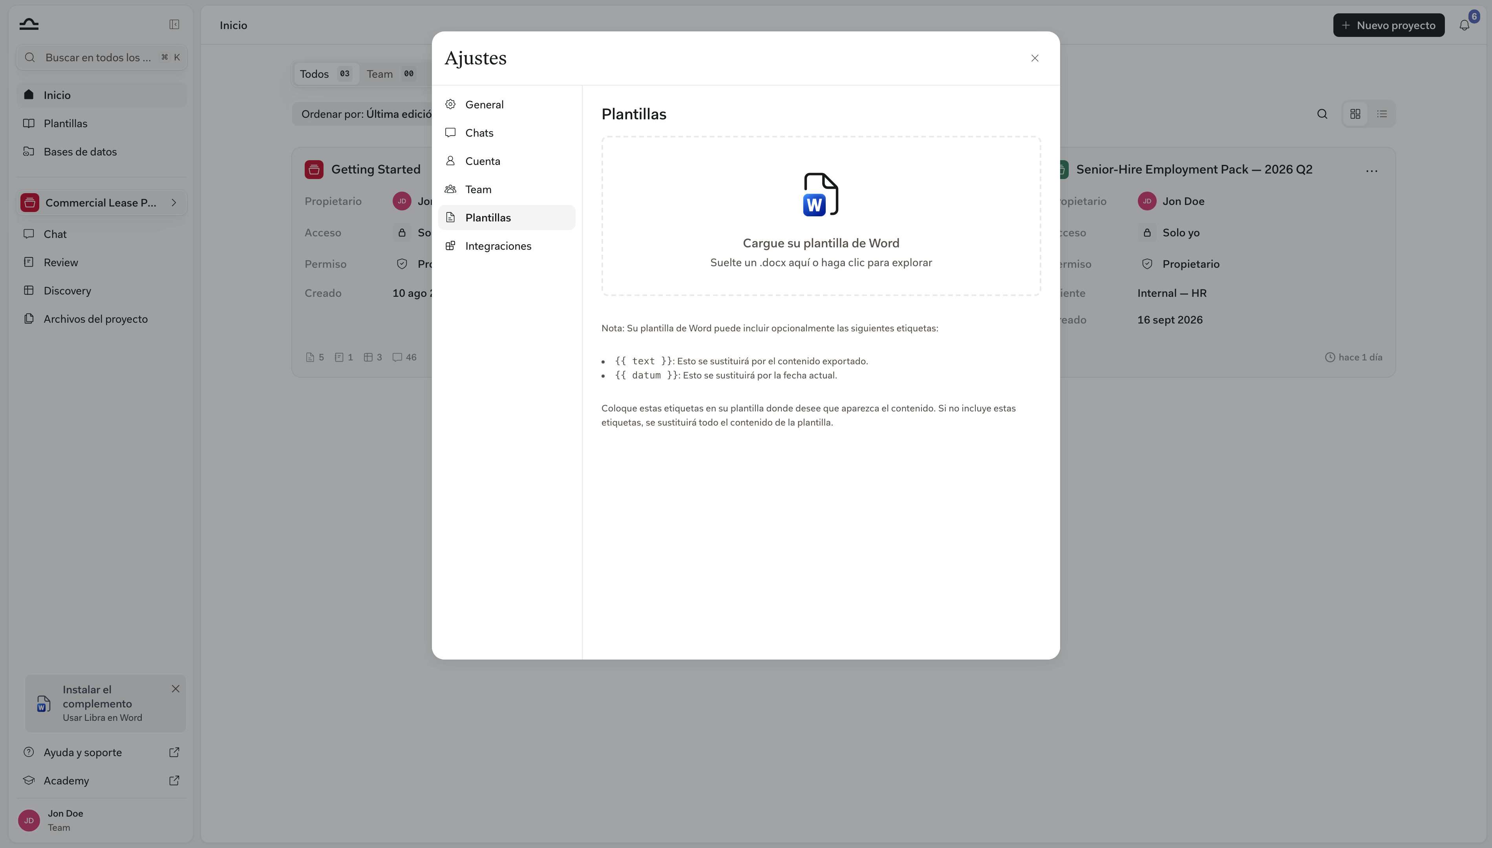Switch to grid view
1492x848 pixels.
point(1355,114)
